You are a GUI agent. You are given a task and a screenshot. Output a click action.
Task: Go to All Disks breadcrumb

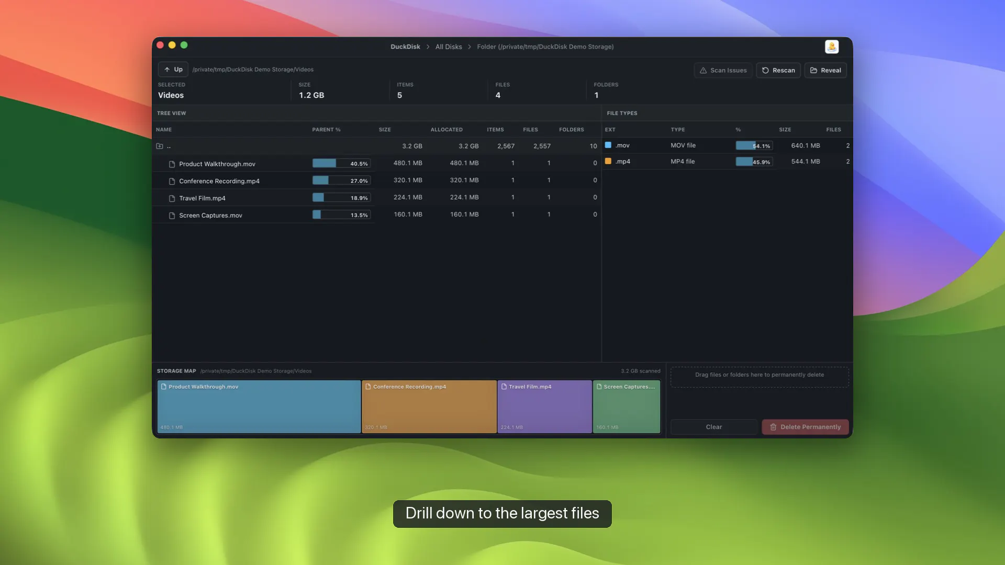[449, 47]
